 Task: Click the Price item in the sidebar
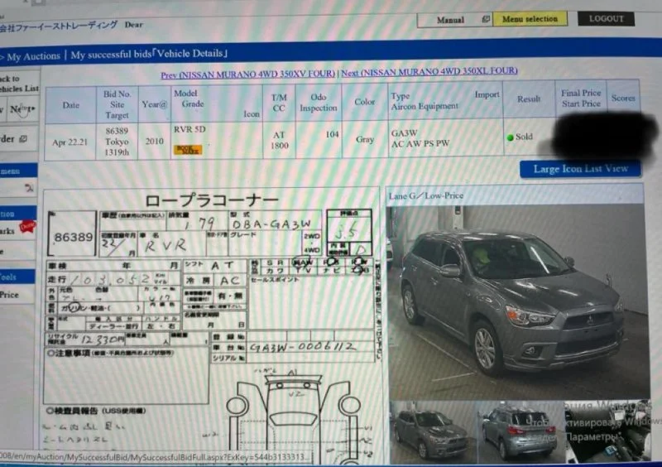tap(9, 295)
